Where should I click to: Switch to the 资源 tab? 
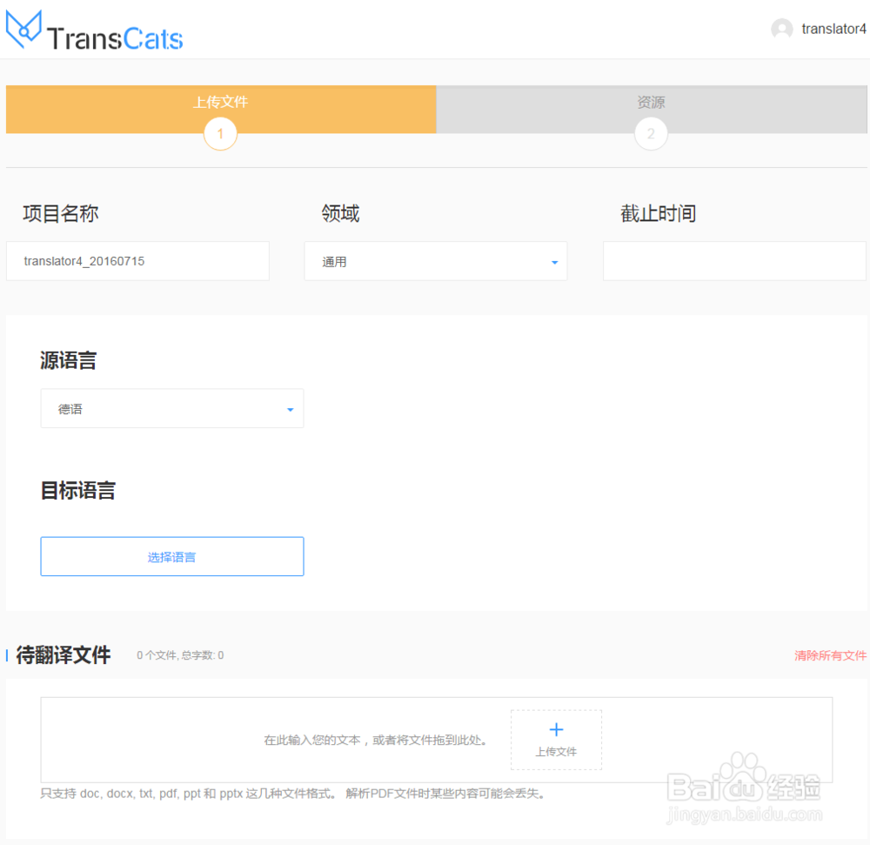click(651, 102)
